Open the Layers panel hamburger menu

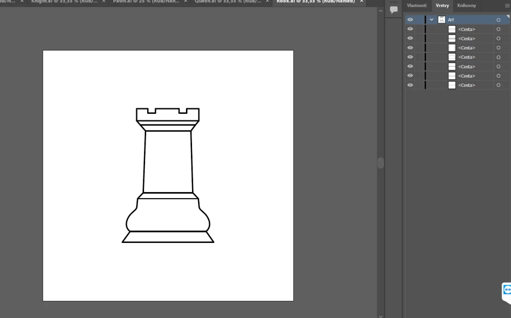507,6
